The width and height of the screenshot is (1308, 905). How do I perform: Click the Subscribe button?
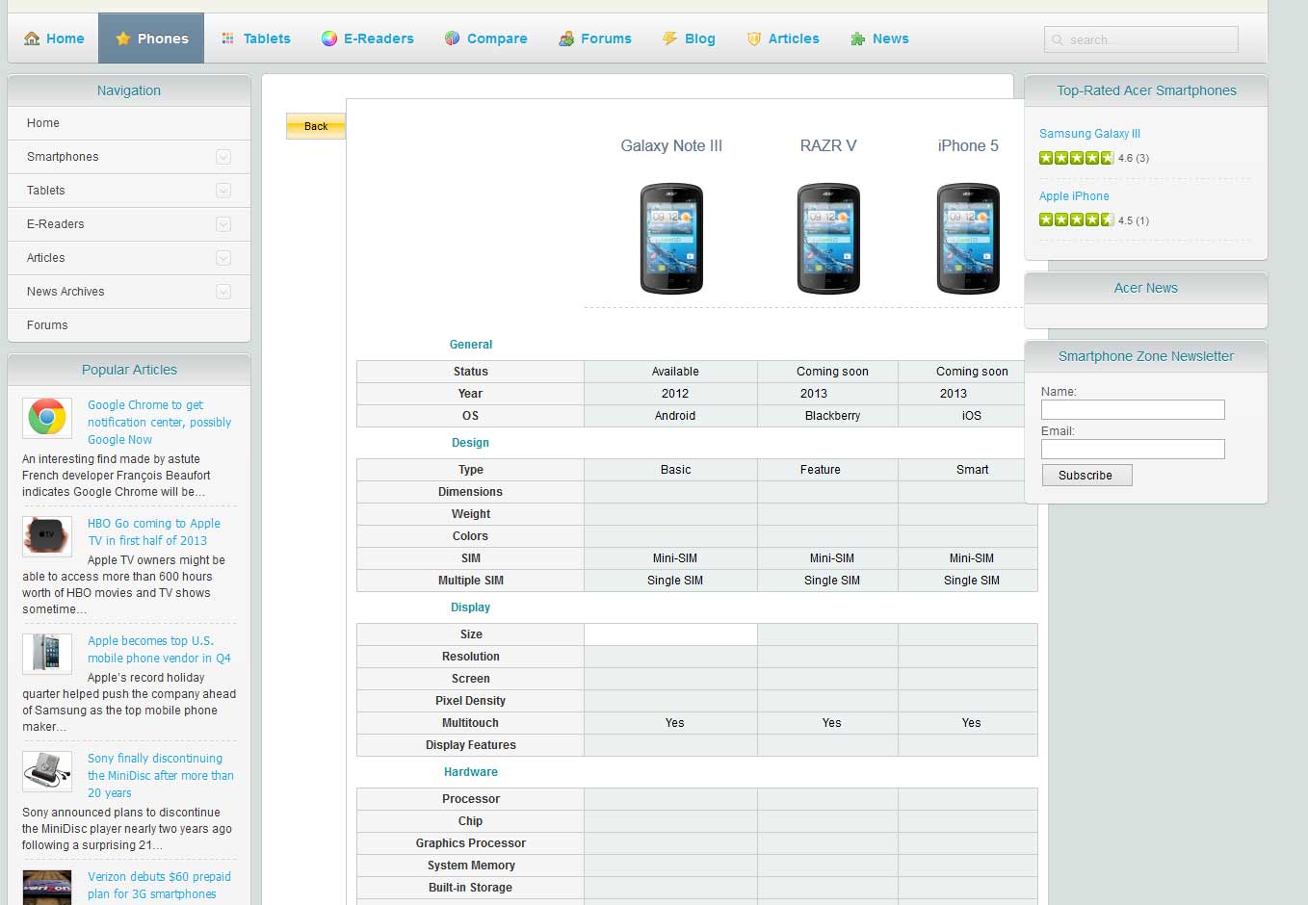(1086, 476)
